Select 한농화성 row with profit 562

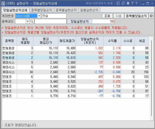point(75,53)
